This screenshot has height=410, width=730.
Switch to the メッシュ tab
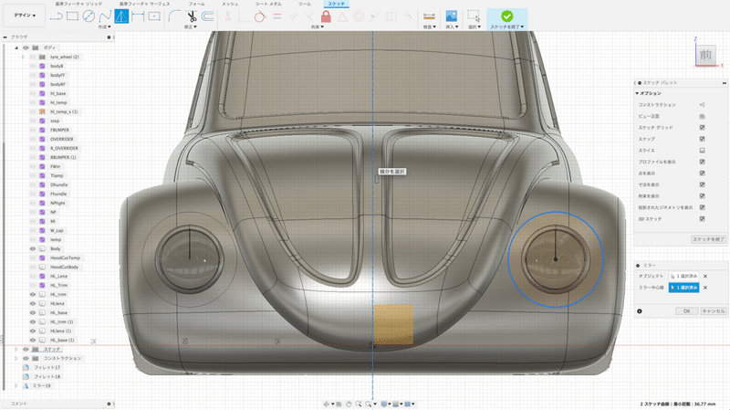pos(230,4)
